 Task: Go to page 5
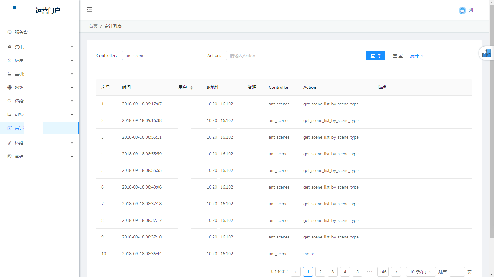(357, 272)
